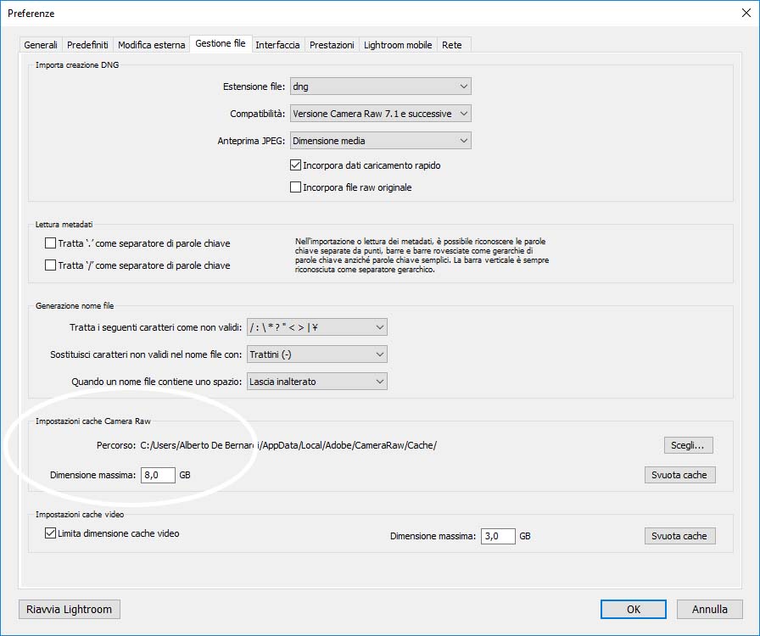Open the Modifica esterna tab
This screenshot has width=760, height=636.
[x=151, y=45]
